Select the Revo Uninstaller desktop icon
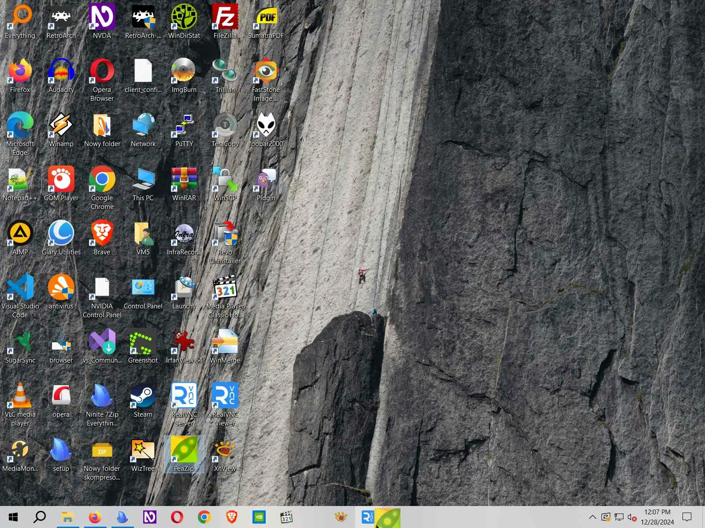Screen dimensions: 705x528 225,242
